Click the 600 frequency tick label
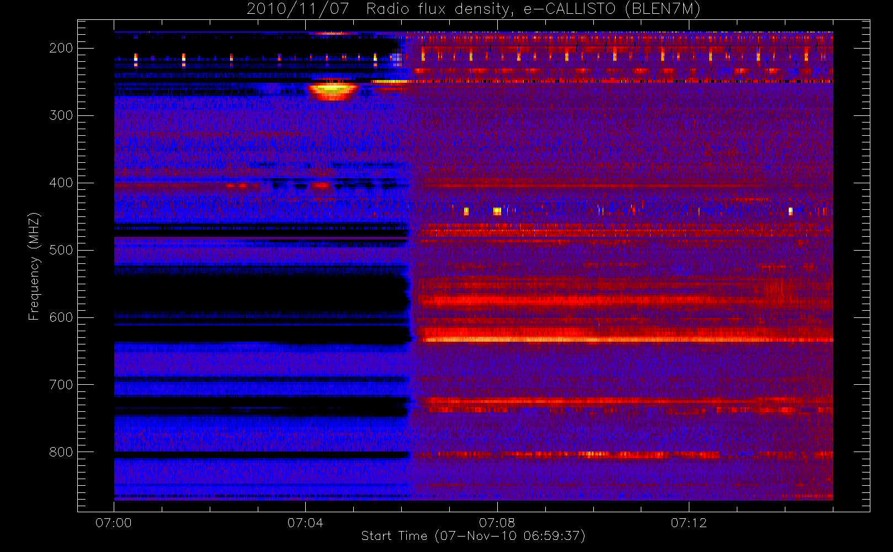The height and width of the screenshot is (552, 893). (x=61, y=317)
